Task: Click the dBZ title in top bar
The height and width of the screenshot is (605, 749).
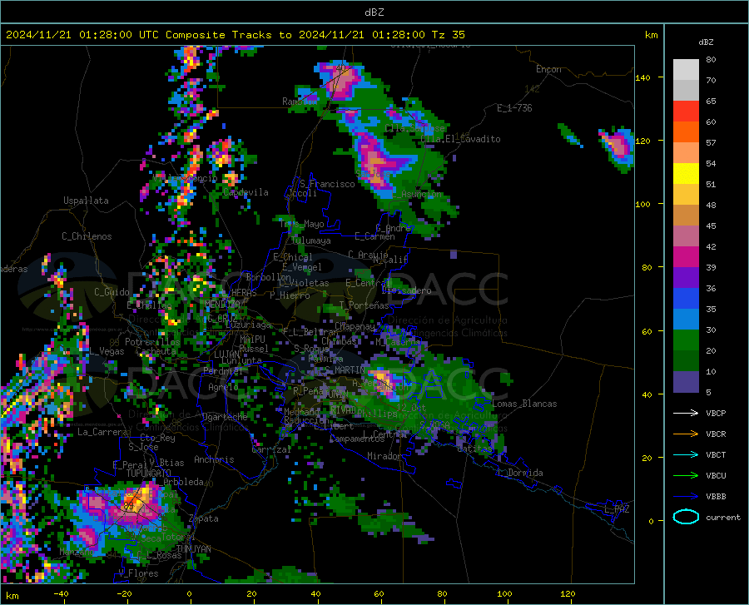Action: point(374,12)
